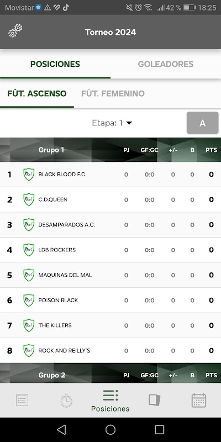Viewport: 221px width, 442px height.
Task: Switch to FÚT. FEMENINO category tab
Action: (113, 93)
